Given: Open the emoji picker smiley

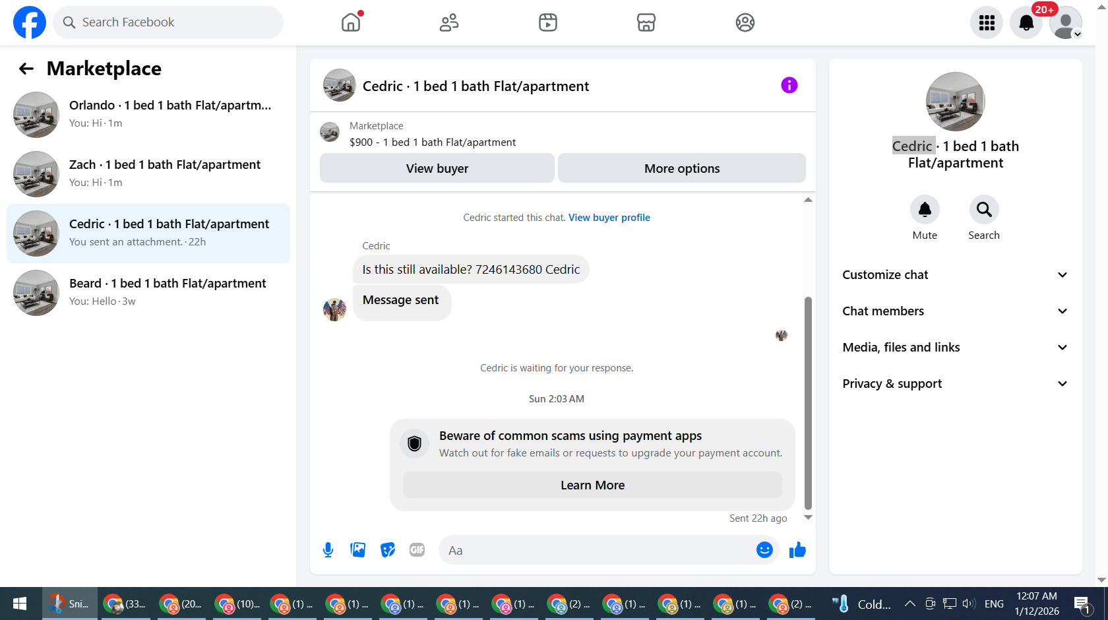Looking at the screenshot, I should point(764,550).
